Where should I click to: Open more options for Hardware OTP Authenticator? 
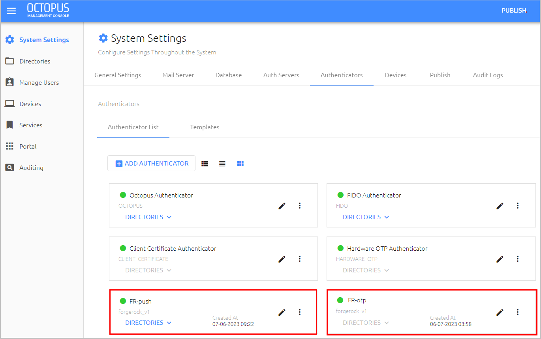(x=518, y=259)
